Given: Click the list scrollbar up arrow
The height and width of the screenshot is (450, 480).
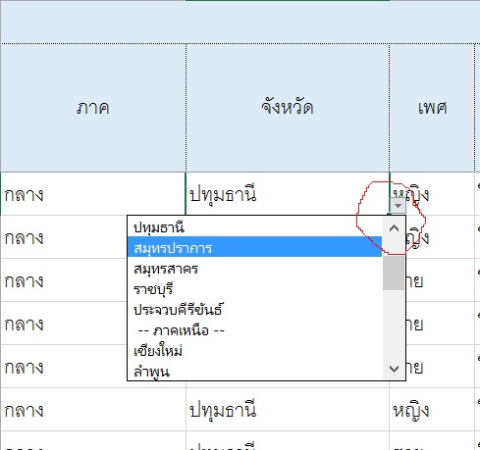Looking at the screenshot, I should tap(394, 228).
